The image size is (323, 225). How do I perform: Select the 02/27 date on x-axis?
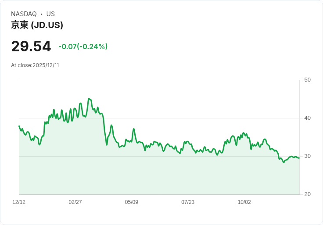[75, 202]
